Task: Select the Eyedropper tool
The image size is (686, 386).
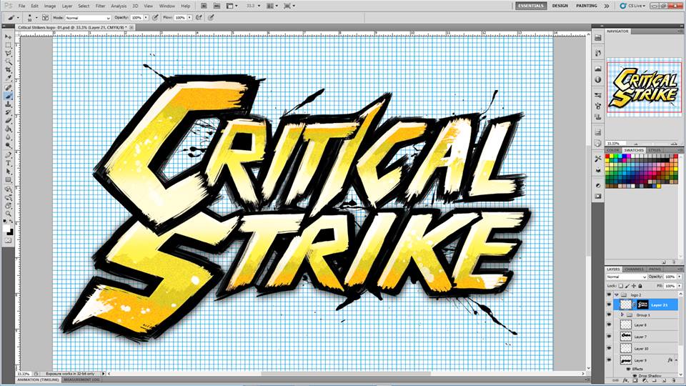Action: click(9, 79)
